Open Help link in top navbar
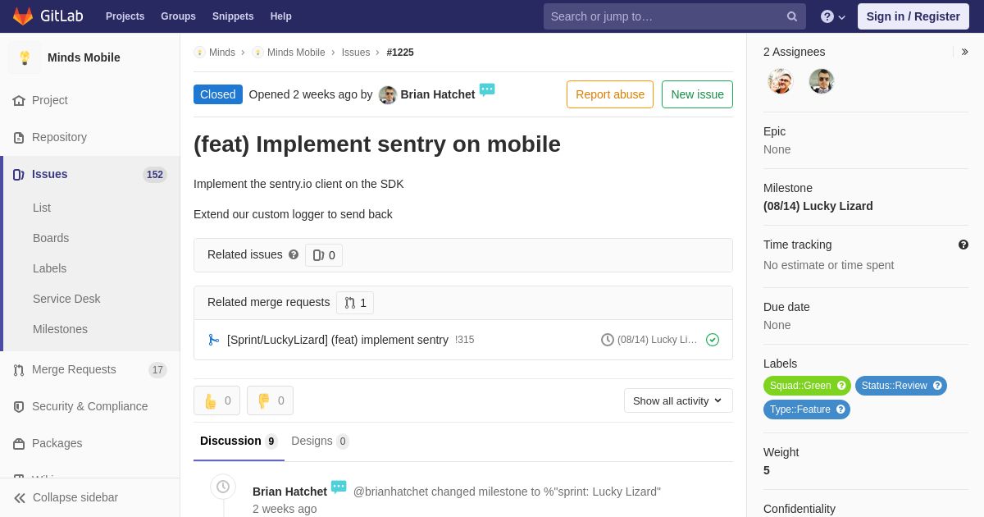 (x=281, y=16)
